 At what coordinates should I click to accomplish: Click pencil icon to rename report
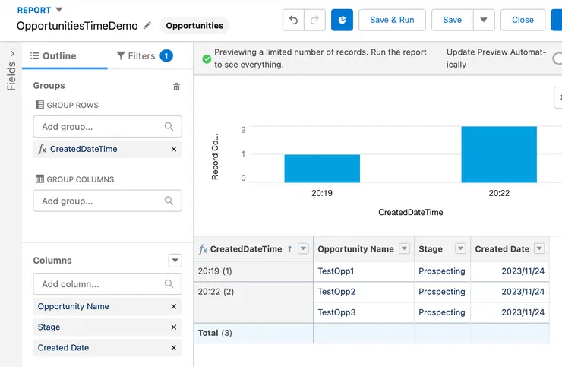click(147, 26)
